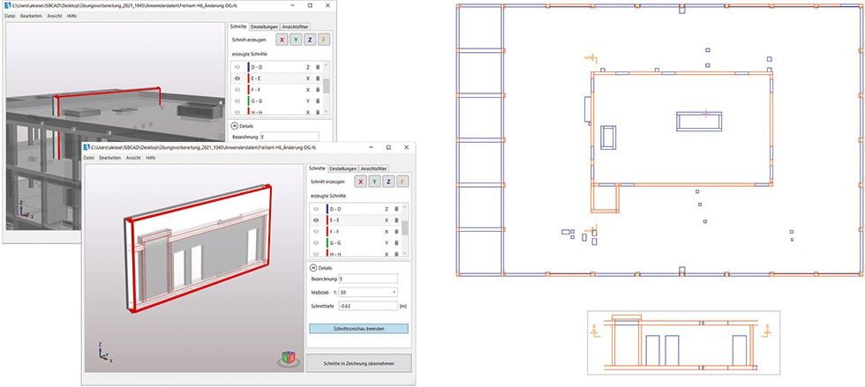865x387 pixels.
Task: Click the Schnittvorschau beenden button
Action: (x=358, y=328)
